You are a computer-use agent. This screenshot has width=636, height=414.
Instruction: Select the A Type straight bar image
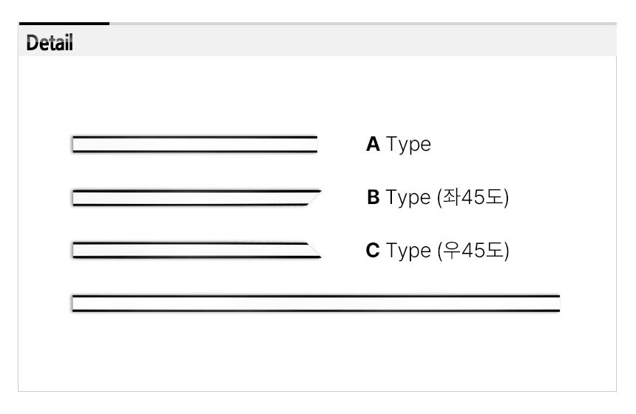point(194,144)
